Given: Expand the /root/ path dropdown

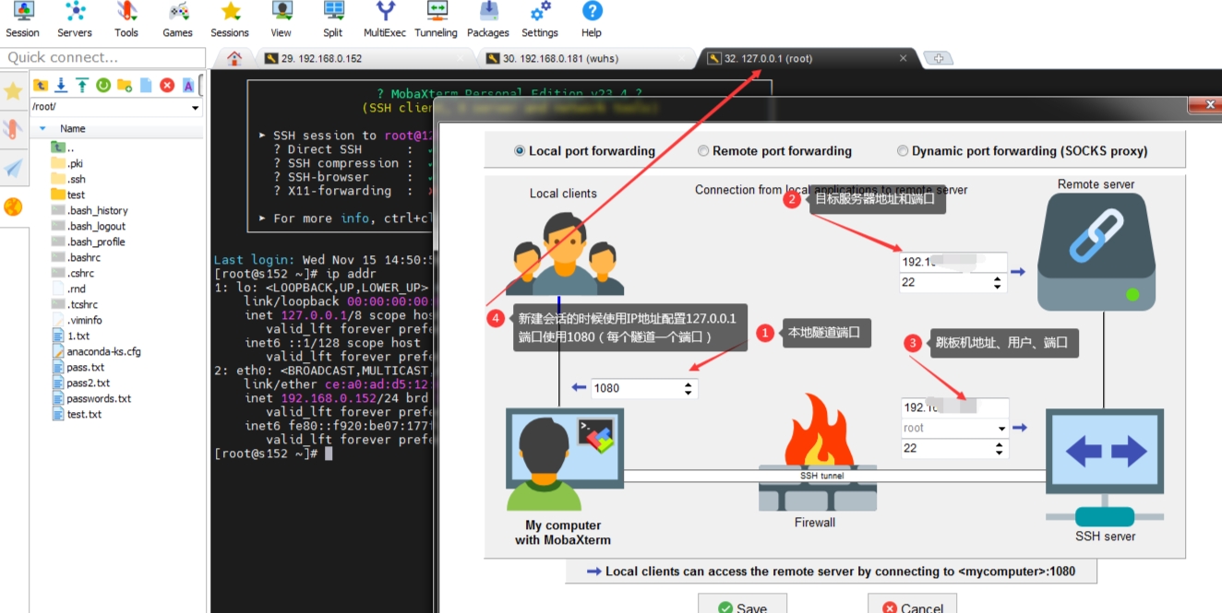Looking at the screenshot, I should pos(195,108).
